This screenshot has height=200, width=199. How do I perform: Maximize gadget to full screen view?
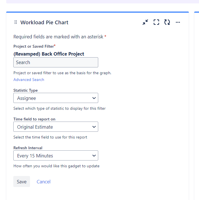(x=156, y=22)
